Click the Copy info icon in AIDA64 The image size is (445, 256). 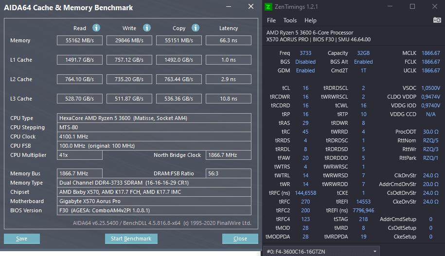(x=195, y=28)
